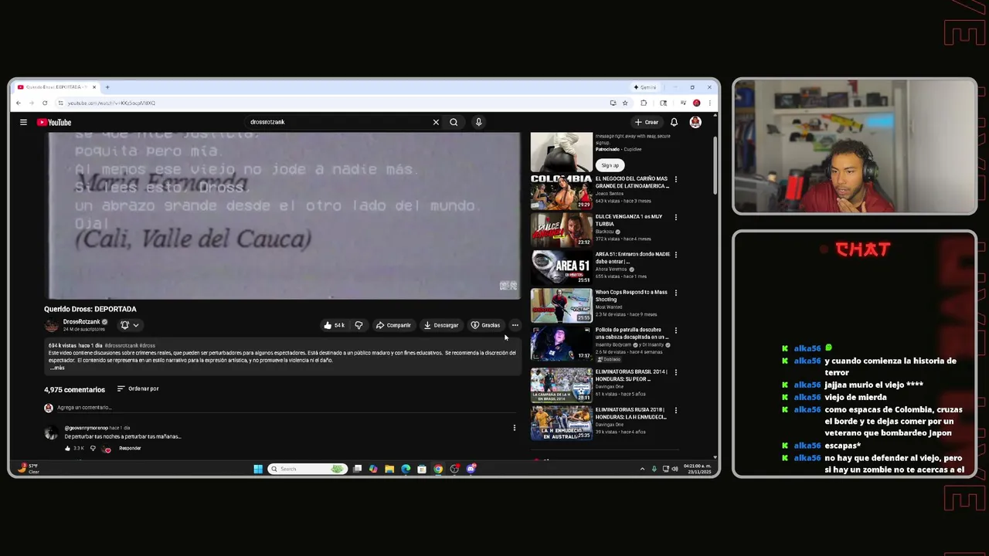Open a new Chrome tab

point(107,87)
